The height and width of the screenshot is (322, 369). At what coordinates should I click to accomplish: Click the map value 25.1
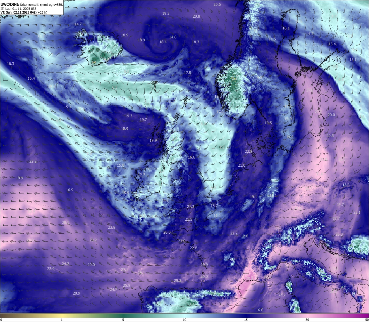(357, 212)
